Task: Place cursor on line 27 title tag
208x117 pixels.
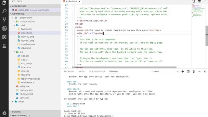Action: click(92, 21)
